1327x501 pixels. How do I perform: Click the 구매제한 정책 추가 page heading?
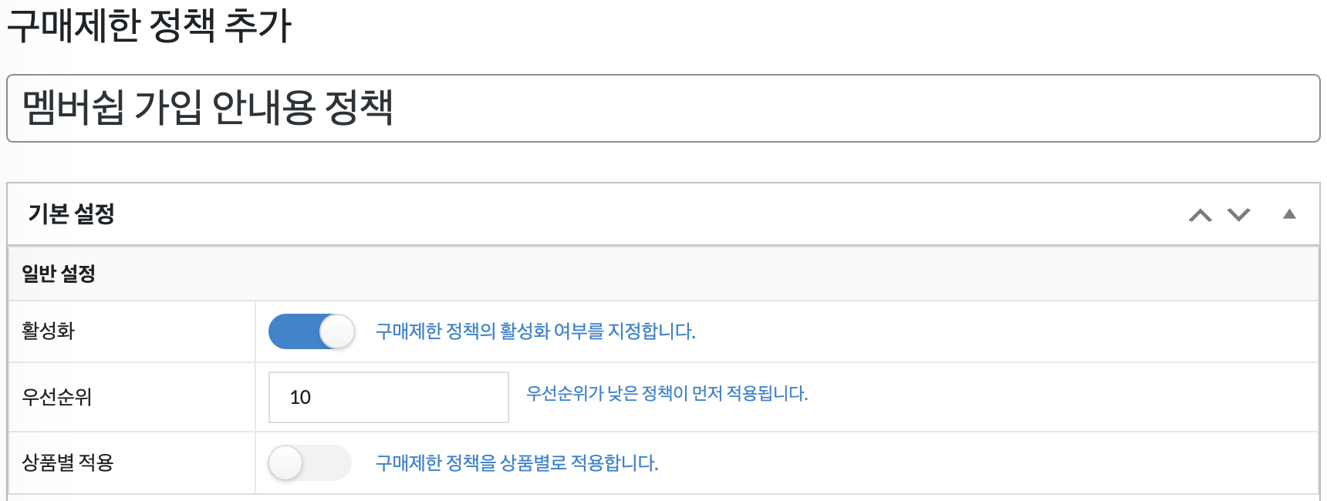[150, 25]
